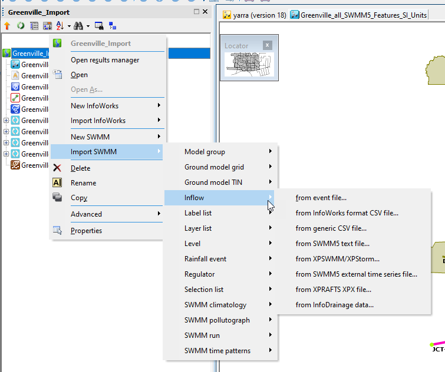
Task: Close the Locator panel
Action: click(x=267, y=45)
